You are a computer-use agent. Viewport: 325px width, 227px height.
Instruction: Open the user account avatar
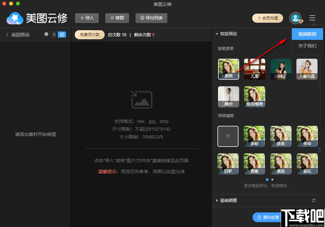(295, 18)
